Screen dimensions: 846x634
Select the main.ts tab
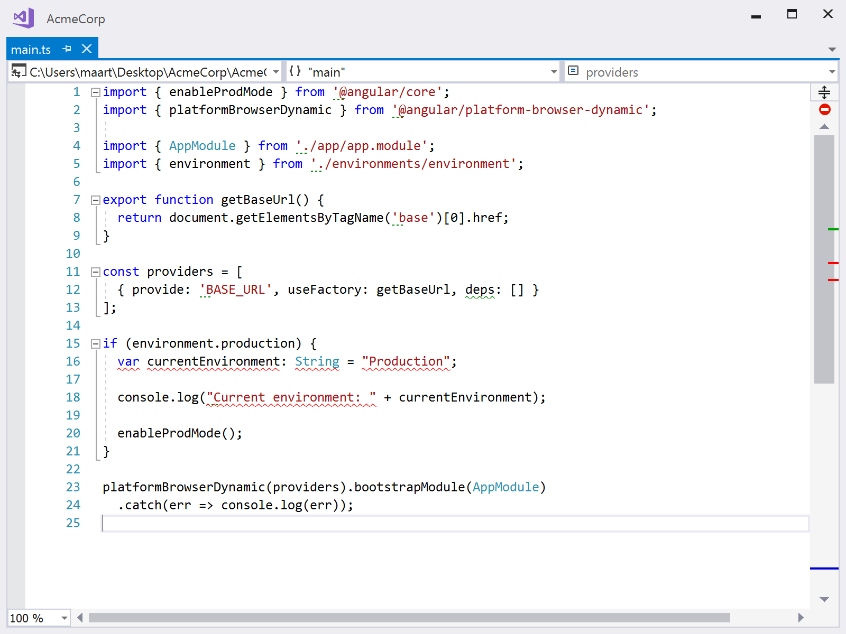click(31, 49)
